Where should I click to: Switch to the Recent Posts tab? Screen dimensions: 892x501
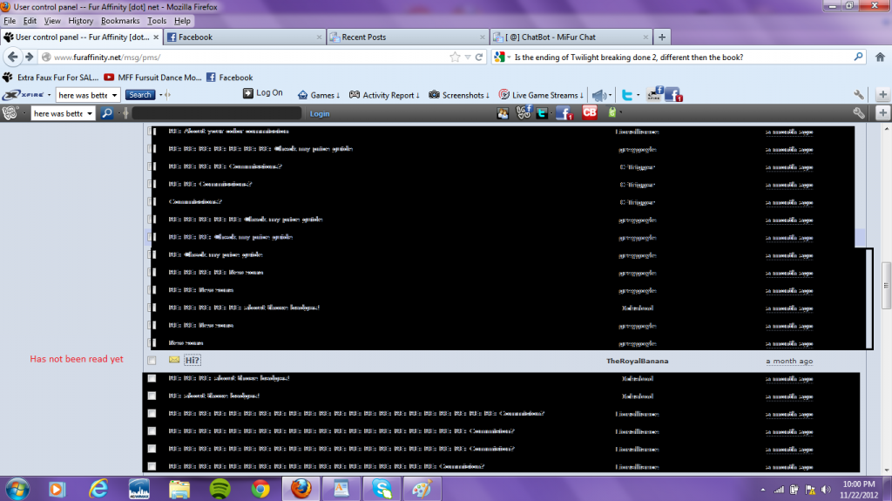coord(408,37)
